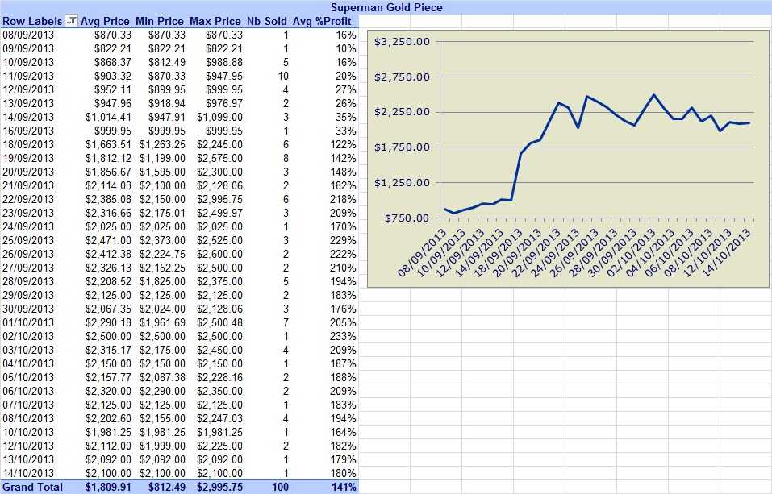Click the chart's beige plot area background
This screenshot has width=772, height=494.
(x=597, y=64)
